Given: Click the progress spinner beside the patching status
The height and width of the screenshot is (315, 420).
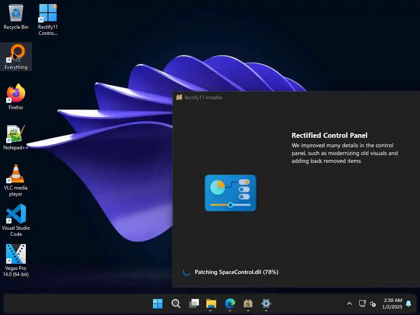Looking at the screenshot, I should click(x=187, y=272).
